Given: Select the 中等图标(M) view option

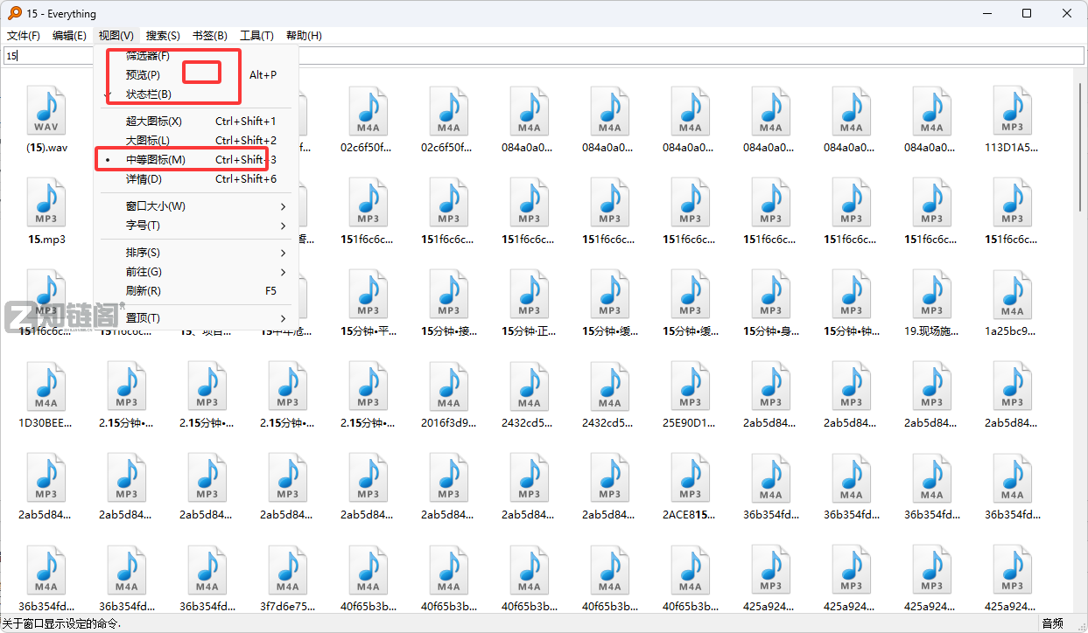Looking at the screenshot, I should tap(156, 160).
